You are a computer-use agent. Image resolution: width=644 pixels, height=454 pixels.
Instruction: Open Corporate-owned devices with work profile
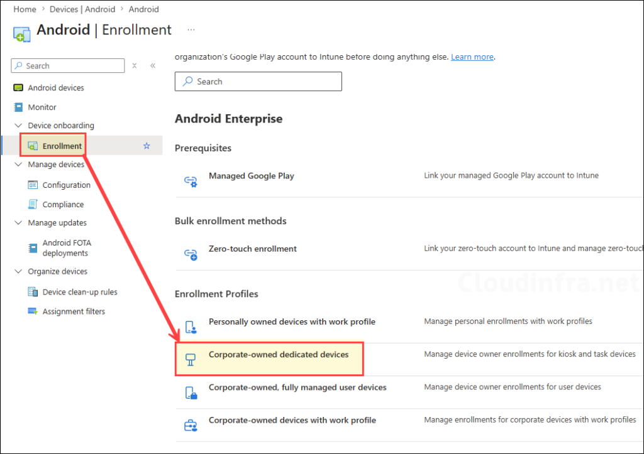(292, 420)
